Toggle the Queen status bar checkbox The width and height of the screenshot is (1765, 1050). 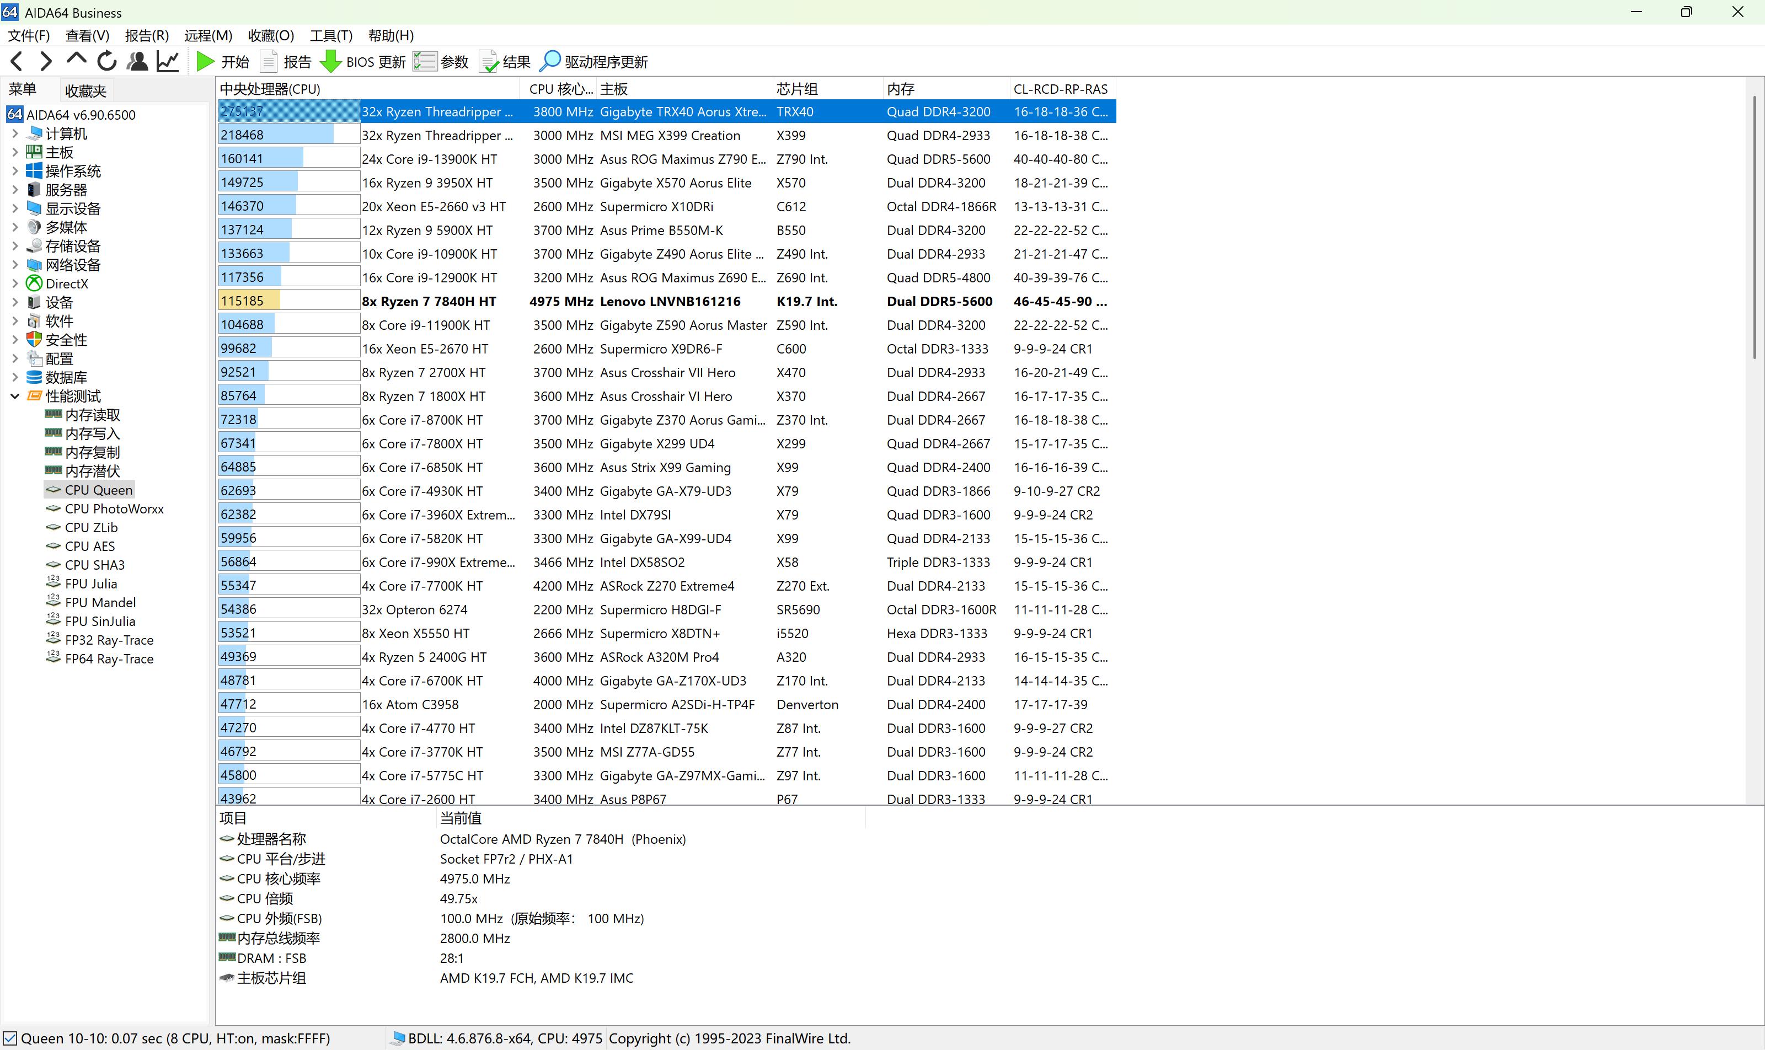[x=10, y=1038]
